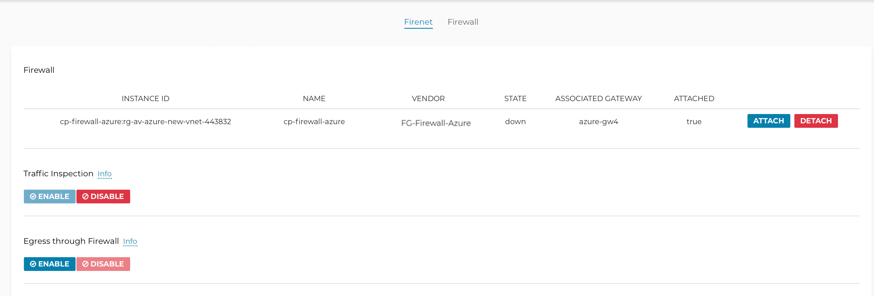874x296 pixels.
Task: Click the VENDOR column header
Action: pyautogui.click(x=428, y=99)
